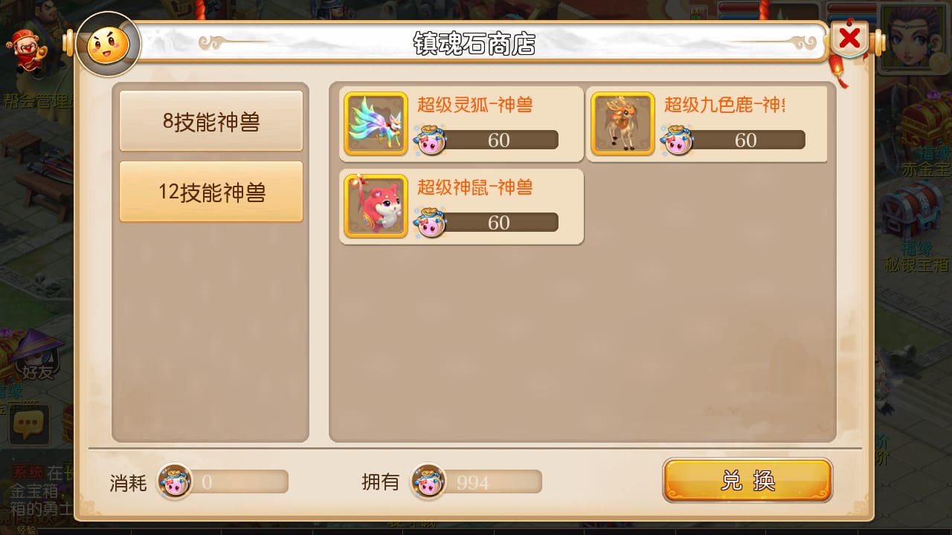Screen dimensions: 952x535
Task: Switch to the 8技能神兽 tab
Action: 211,121
